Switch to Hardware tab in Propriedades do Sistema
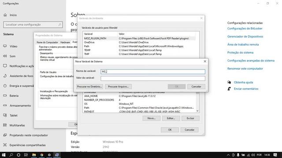 tap(65, 42)
